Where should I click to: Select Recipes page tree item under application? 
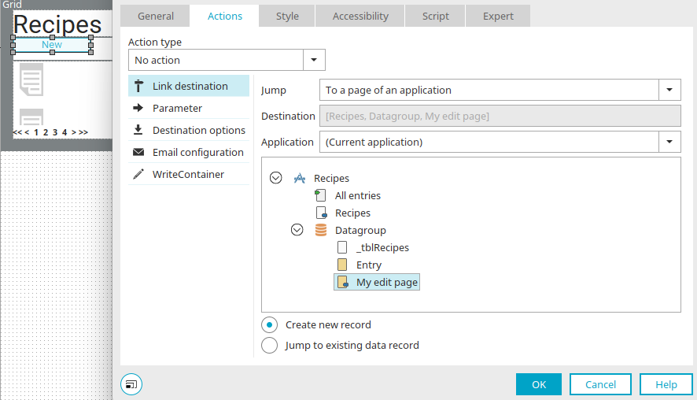point(352,213)
